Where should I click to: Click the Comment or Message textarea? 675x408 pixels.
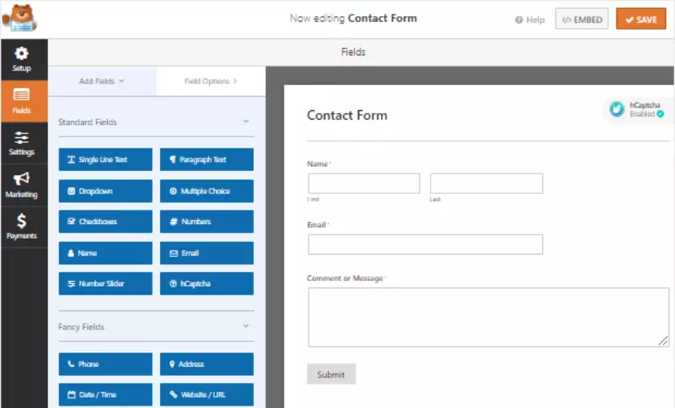click(489, 317)
